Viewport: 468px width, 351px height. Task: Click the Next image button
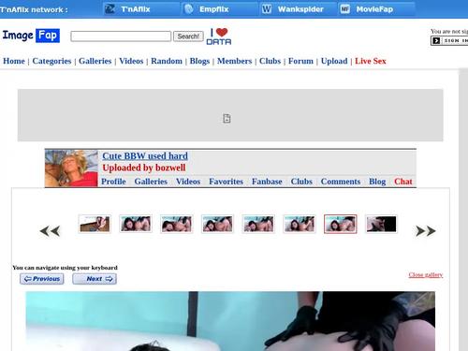coord(95,279)
